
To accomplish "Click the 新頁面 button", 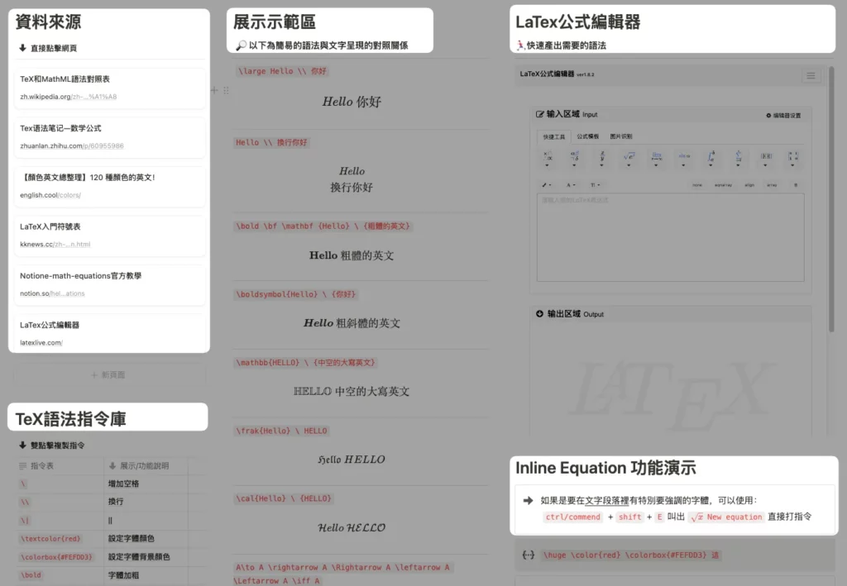I will tap(108, 374).
